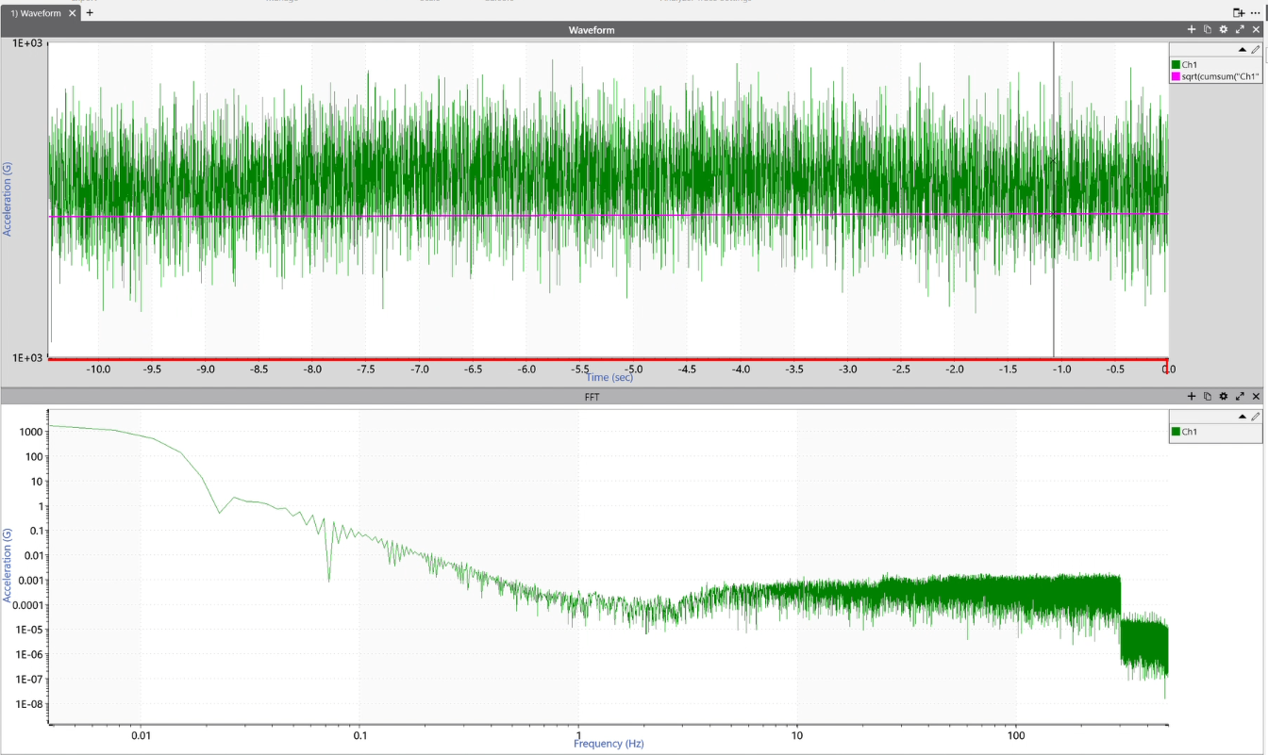Click the lower 1E+03 Waveform axis limit
Screen dimensions: 1268x755
[x=27, y=357]
